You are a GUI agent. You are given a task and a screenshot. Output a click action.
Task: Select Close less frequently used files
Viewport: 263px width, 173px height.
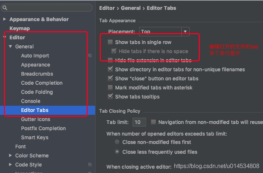tap(117, 152)
